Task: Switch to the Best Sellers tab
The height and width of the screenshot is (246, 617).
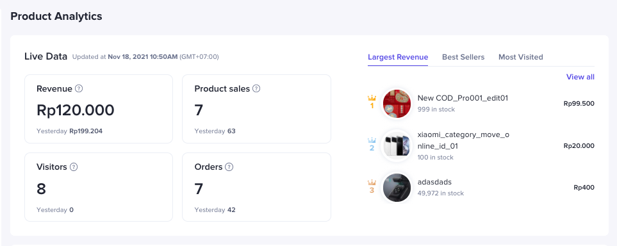Action: click(463, 57)
